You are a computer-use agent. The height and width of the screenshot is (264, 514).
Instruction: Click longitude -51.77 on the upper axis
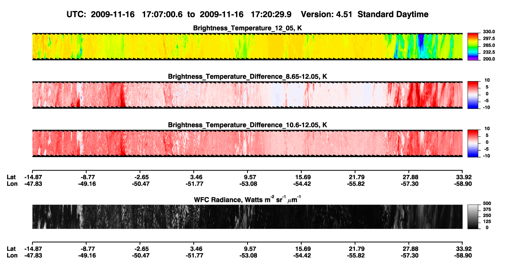coord(194,184)
